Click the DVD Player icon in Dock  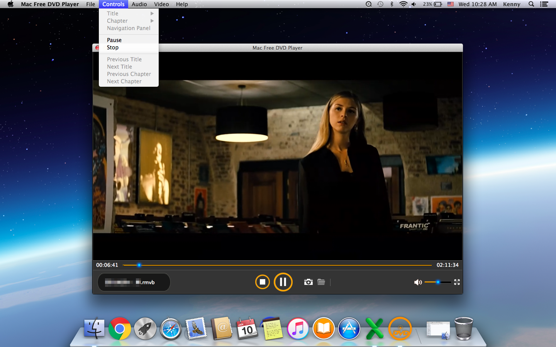tap(400, 328)
